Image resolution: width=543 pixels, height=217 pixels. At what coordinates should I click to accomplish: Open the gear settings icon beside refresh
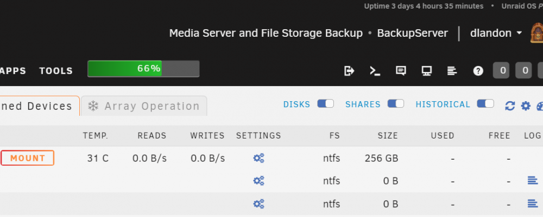[526, 106]
